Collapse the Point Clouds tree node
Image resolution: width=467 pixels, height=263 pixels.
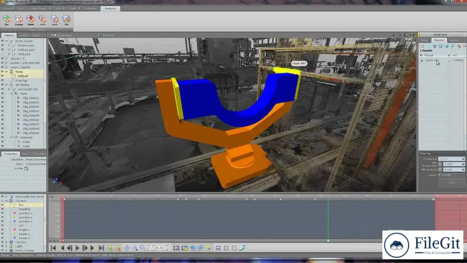[x=7, y=41]
